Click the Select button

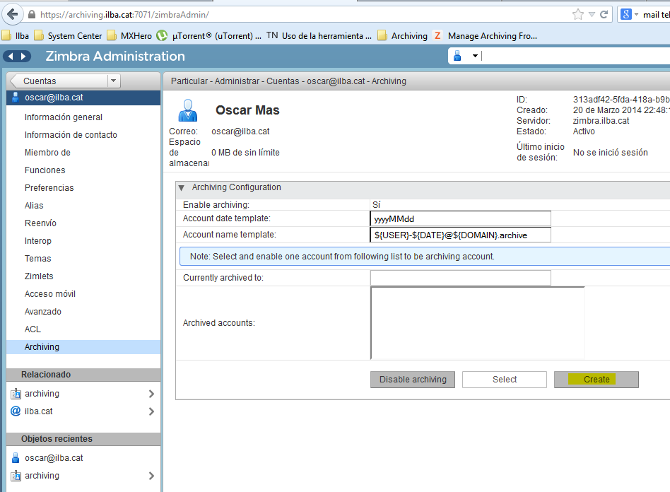point(505,380)
